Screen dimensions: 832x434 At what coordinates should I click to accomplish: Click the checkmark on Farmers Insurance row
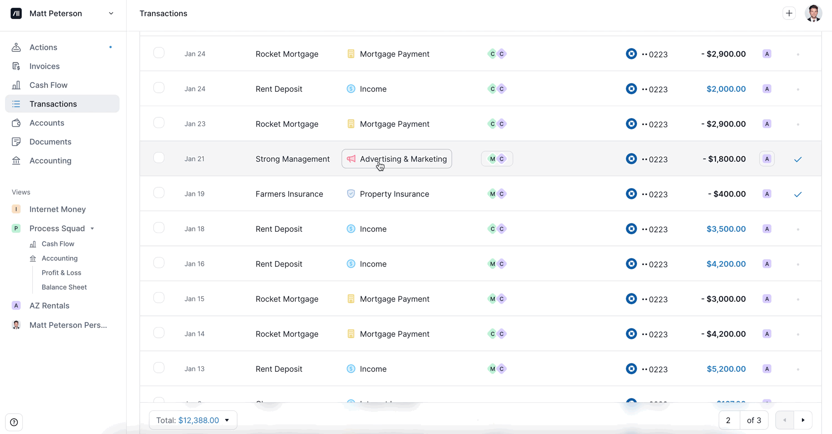tap(797, 194)
